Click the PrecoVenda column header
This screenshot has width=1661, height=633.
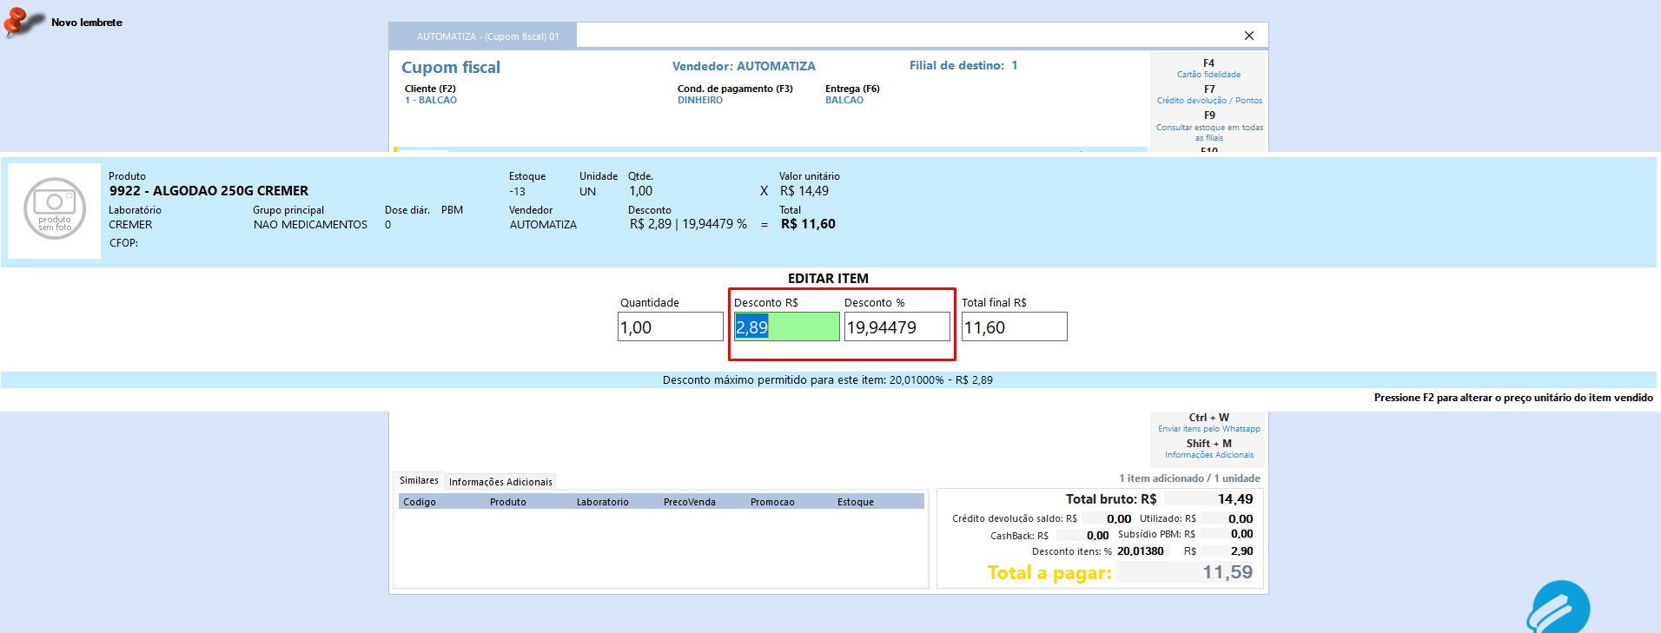point(690,502)
